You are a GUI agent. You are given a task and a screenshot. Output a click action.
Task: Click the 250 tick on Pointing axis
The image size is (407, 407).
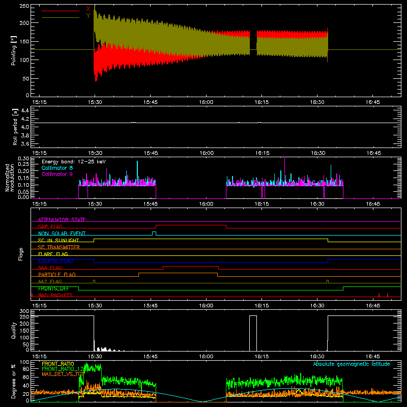point(24,6)
